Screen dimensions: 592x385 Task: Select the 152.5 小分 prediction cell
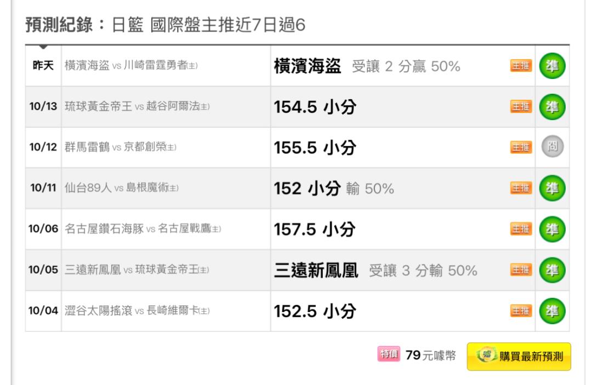403,312
